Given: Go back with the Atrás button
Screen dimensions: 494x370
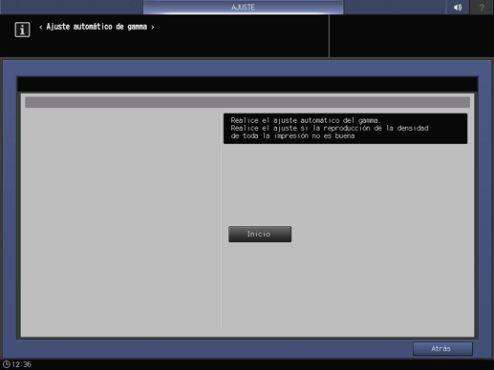Looking at the screenshot, I should click(x=442, y=349).
